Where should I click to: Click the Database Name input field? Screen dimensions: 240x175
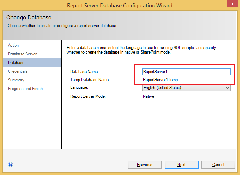click(186, 72)
